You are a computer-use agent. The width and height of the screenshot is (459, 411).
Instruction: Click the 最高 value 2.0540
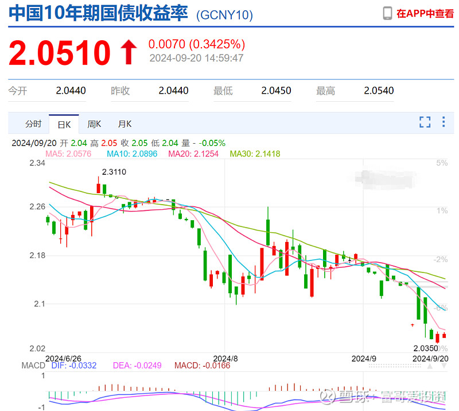click(379, 91)
